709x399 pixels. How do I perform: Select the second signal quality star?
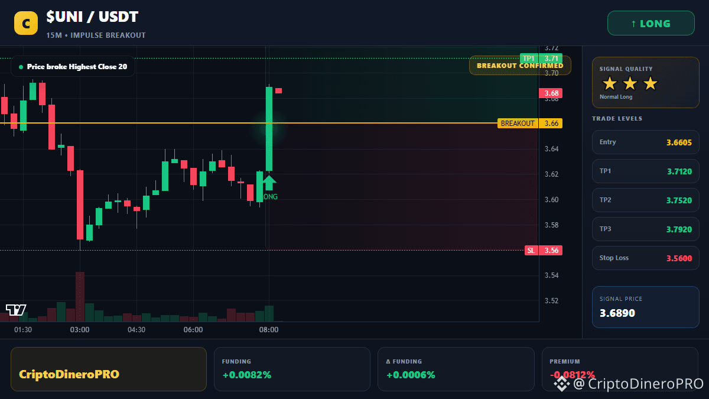point(630,83)
